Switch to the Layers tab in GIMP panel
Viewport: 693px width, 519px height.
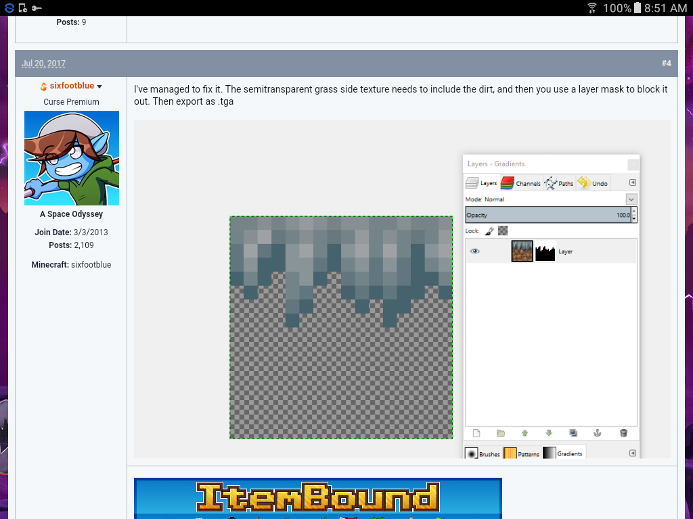[481, 182]
